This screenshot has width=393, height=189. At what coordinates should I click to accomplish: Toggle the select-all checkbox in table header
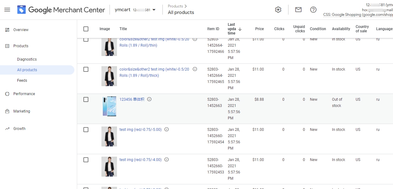86,29
